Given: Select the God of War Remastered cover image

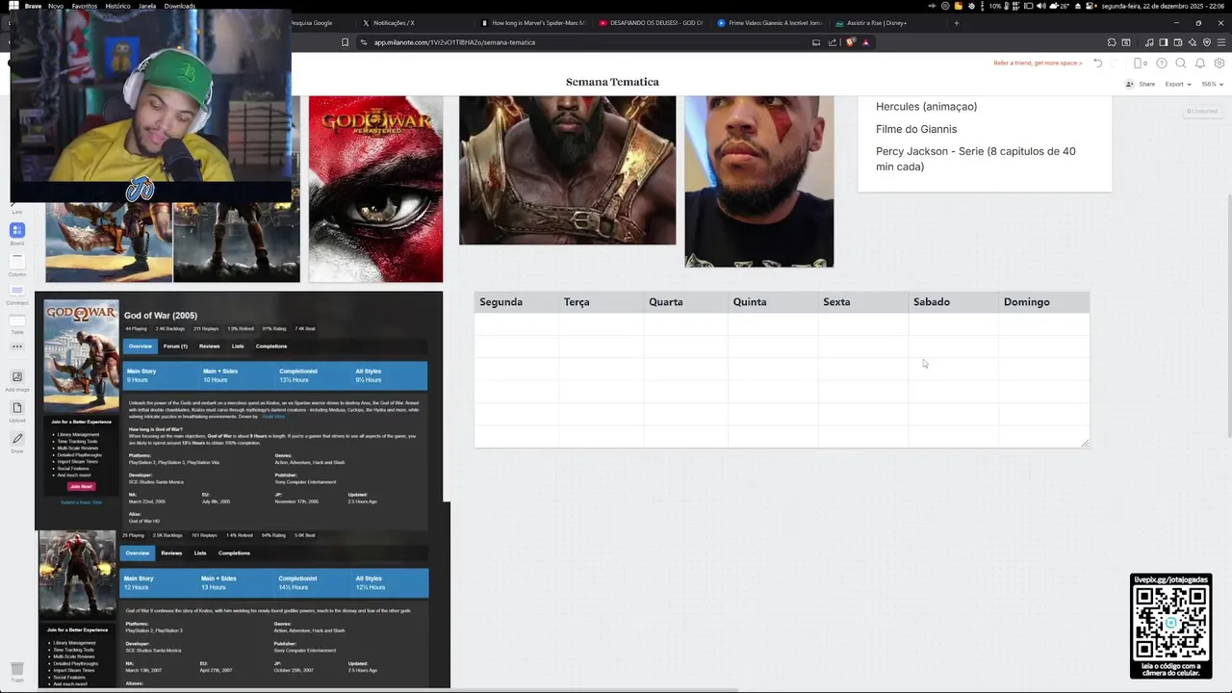Looking at the screenshot, I should (x=375, y=189).
